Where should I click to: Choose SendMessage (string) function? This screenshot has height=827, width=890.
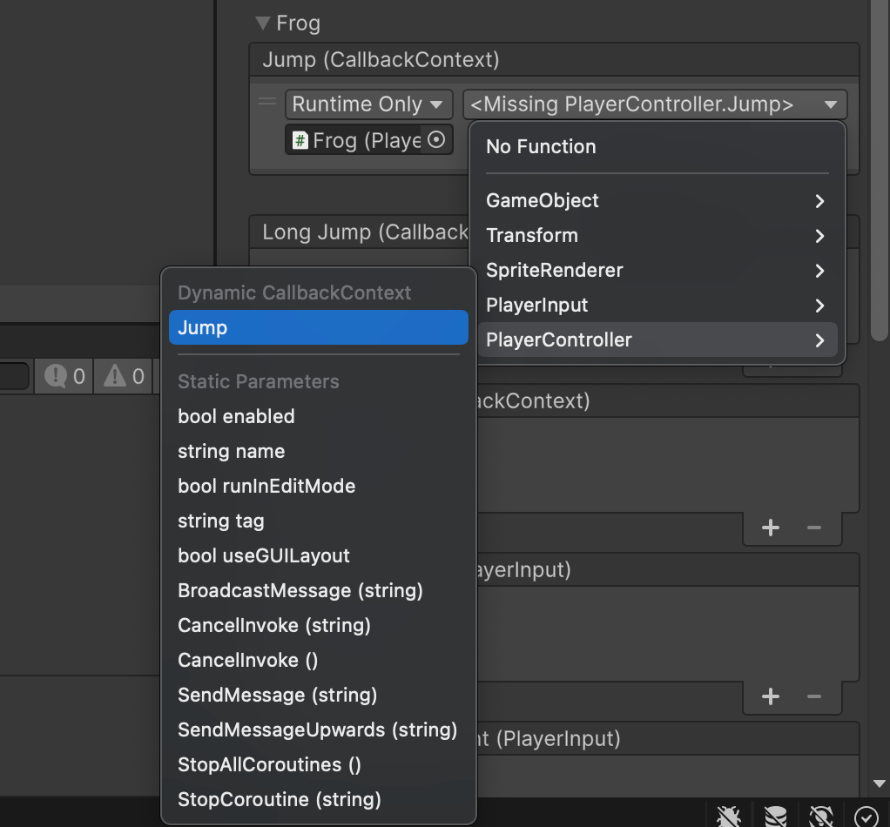point(319,695)
